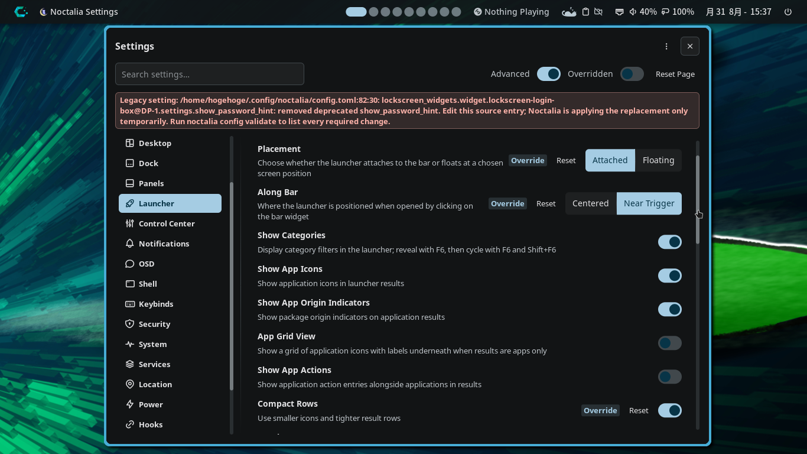The image size is (807, 454).
Task: Select Floating placement option
Action: 658,160
